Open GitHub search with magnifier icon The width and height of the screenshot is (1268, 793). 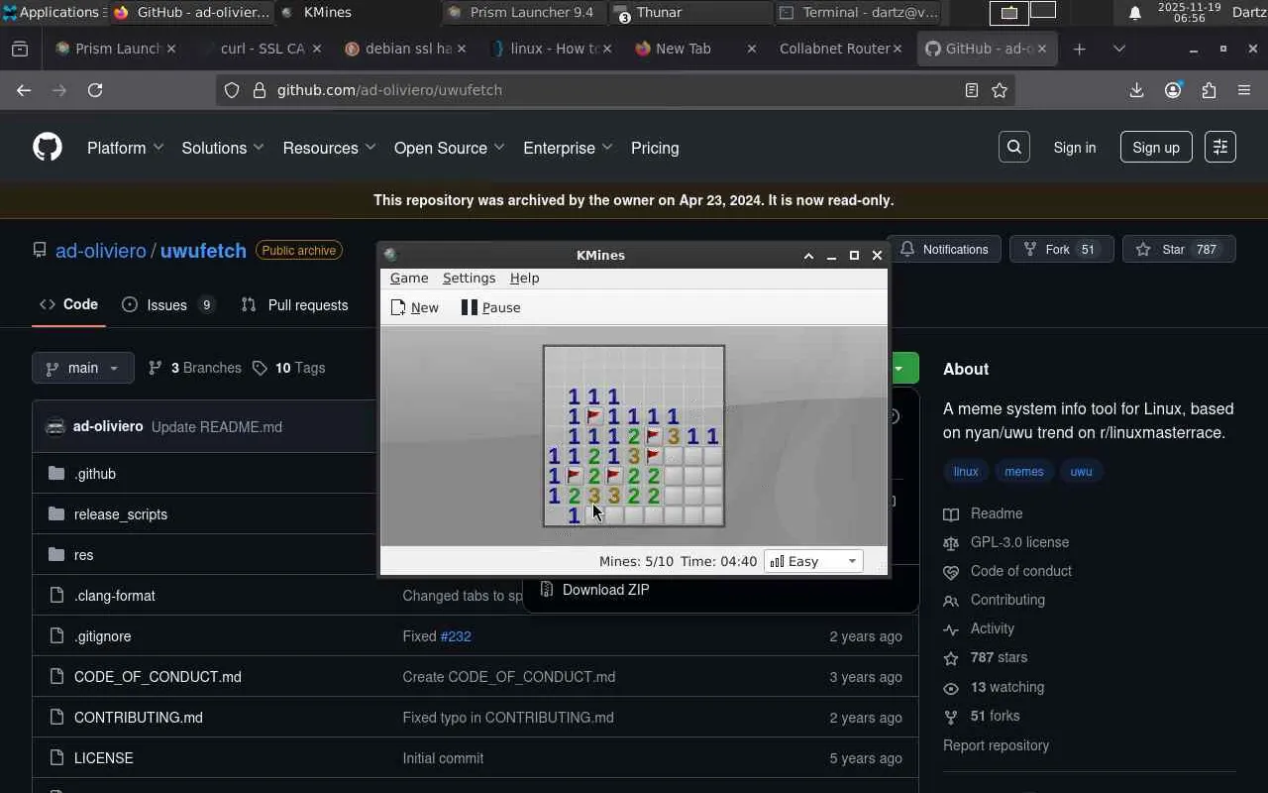click(1014, 148)
